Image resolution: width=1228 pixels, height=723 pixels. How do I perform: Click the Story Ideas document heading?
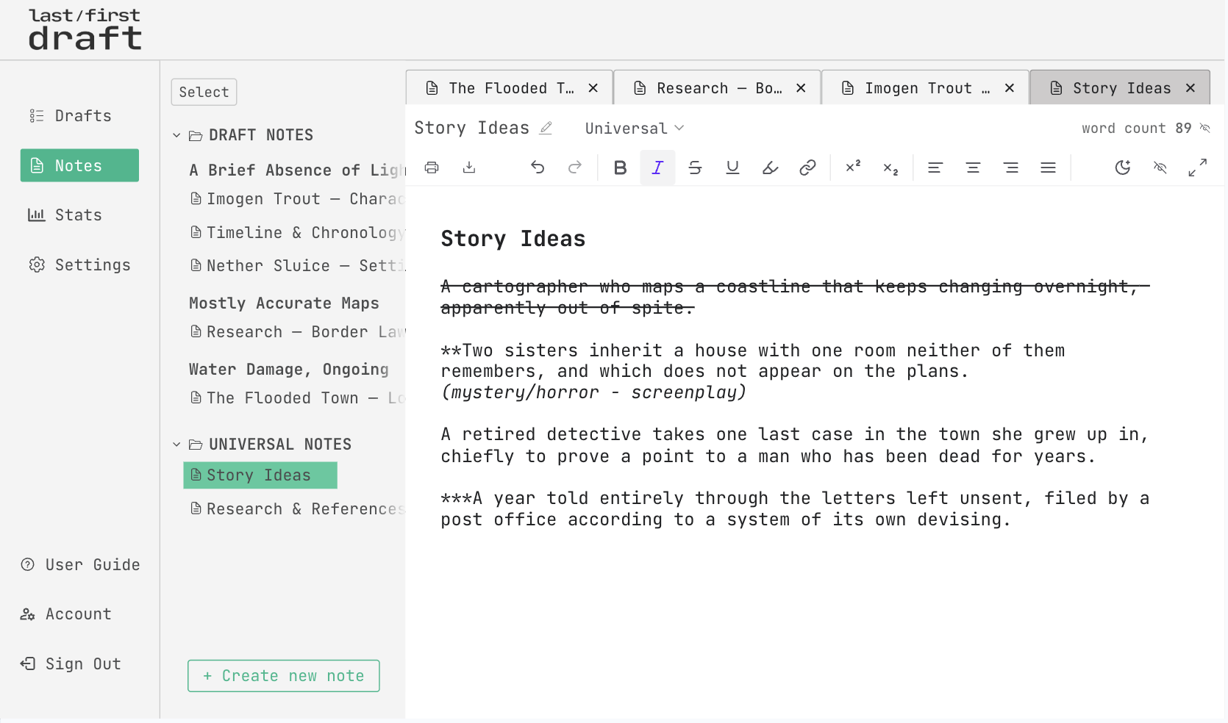[513, 239]
